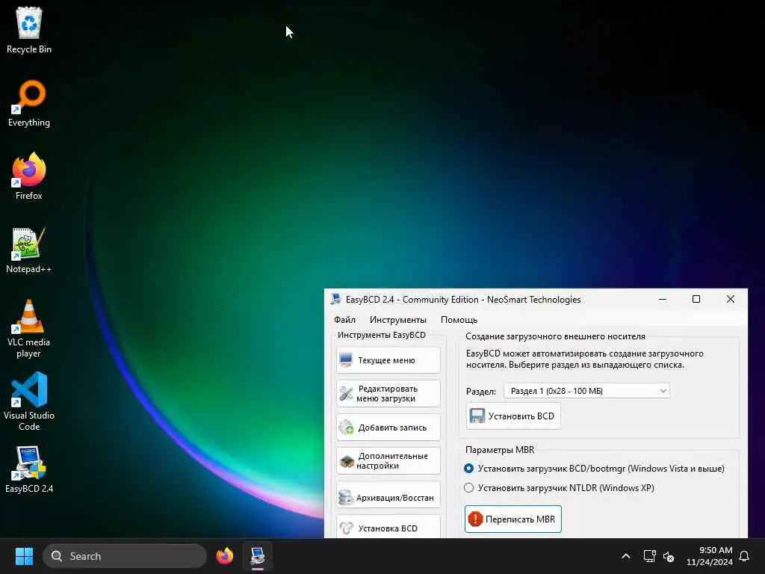This screenshot has height=574, width=765.
Task: Select the EasyBCD 2.4 desktop shortcut
Action: [x=29, y=469]
